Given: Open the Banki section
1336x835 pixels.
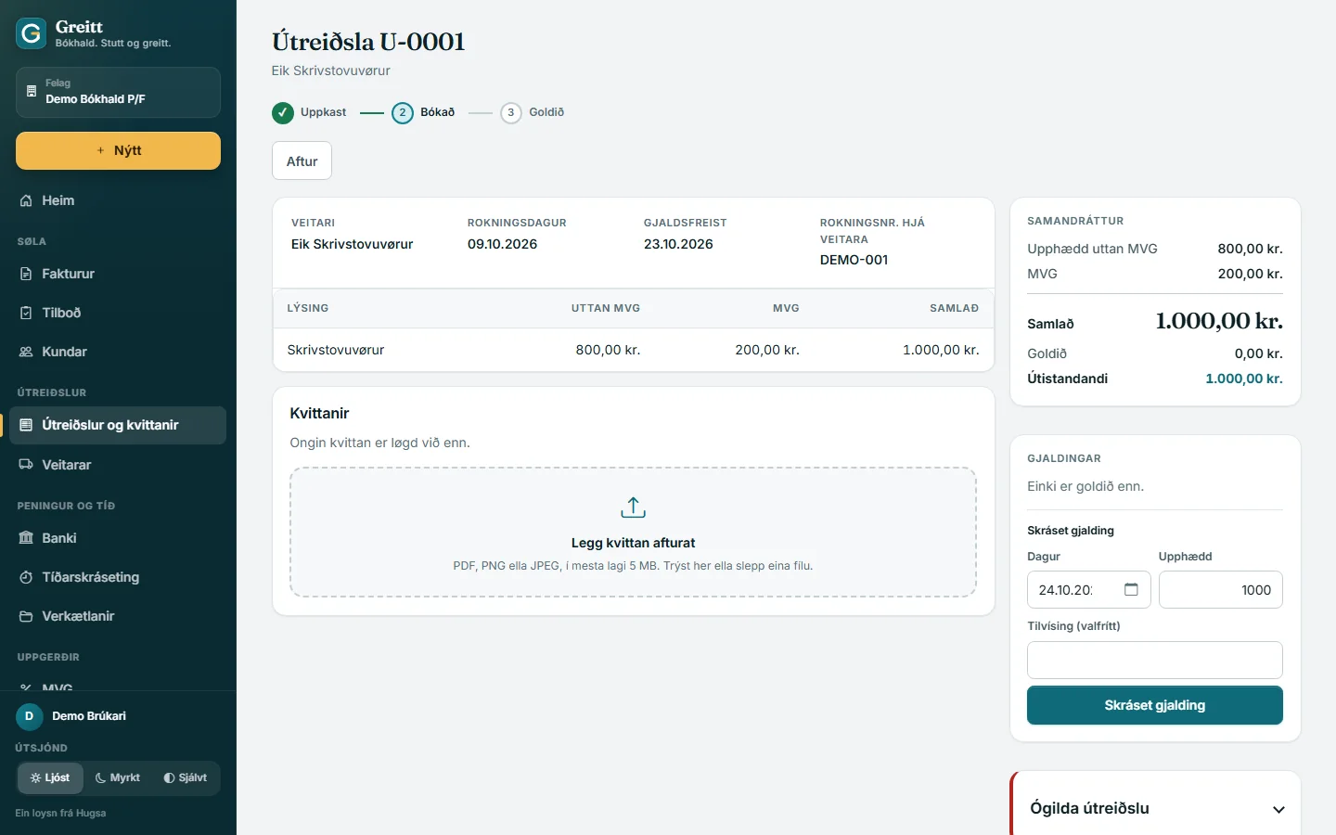Looking at the screenshot, I should pos(118,538).
